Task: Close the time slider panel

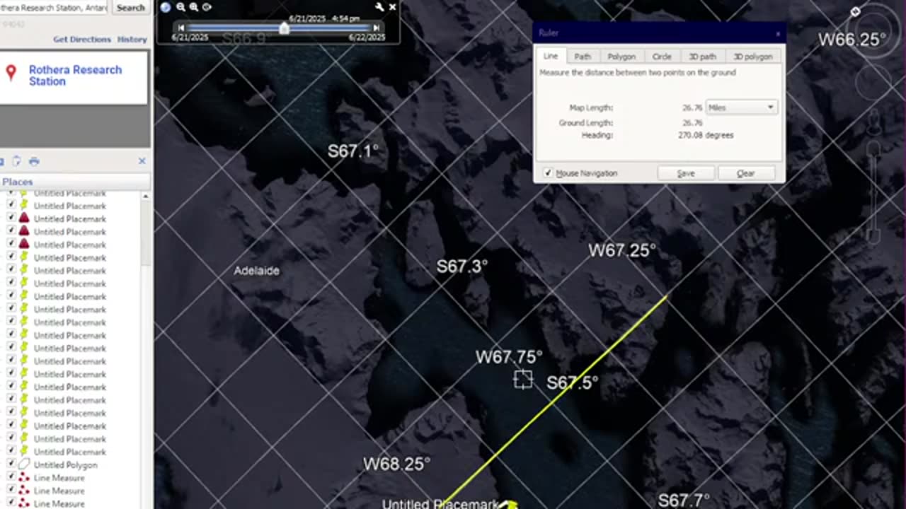Action: coord(392,7)
